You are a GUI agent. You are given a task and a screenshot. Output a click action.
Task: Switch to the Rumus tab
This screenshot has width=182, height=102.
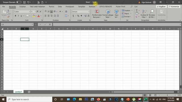[51, 7]
